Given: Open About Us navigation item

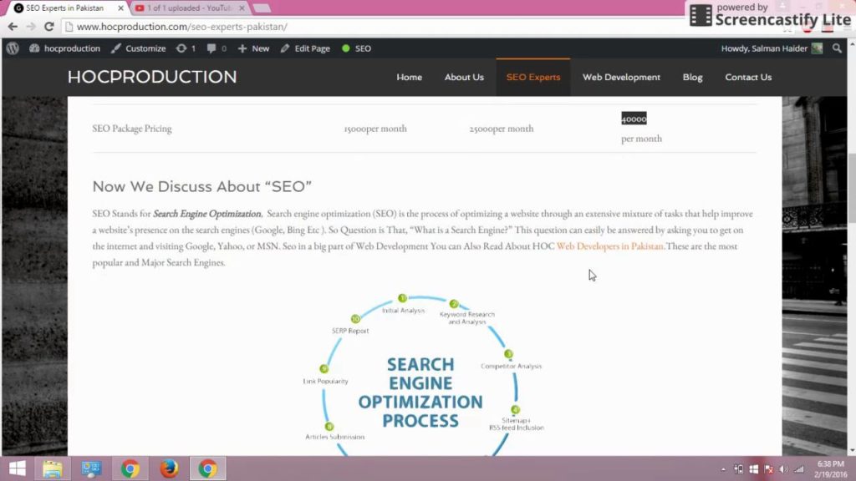Looking at the screenshot, I should pyautogui.click(x=464, y=78).
